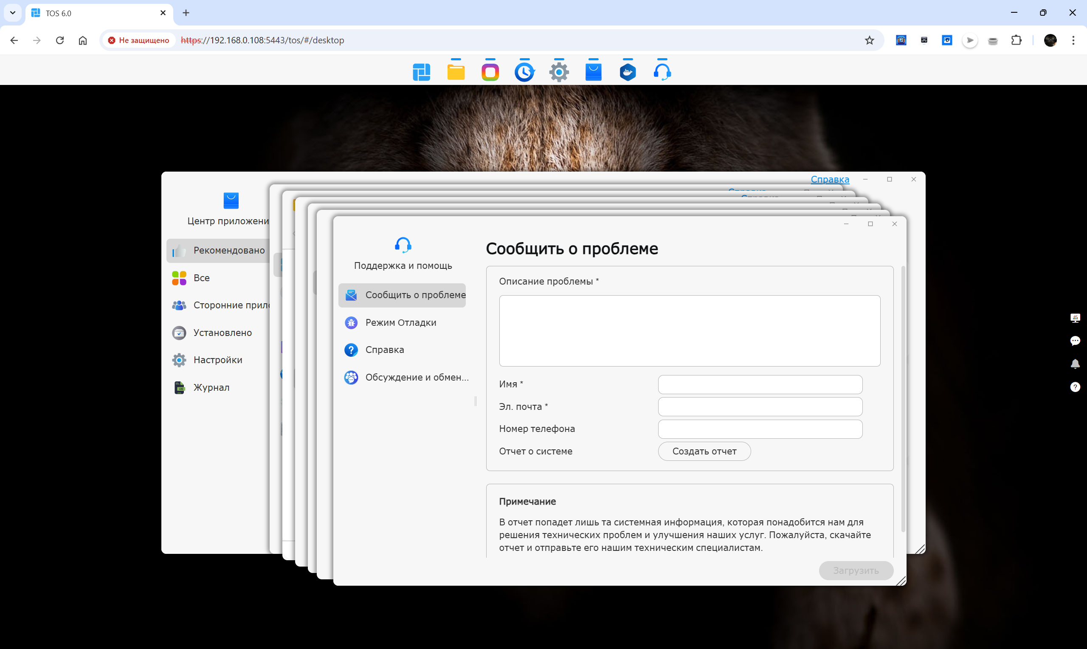
Task: Click the Описание проблемы text area
Action: [x=689, y=330]
